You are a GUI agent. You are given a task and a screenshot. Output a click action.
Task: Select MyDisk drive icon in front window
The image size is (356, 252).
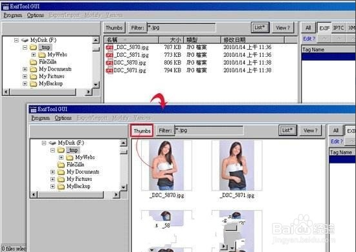pos(52,143)
